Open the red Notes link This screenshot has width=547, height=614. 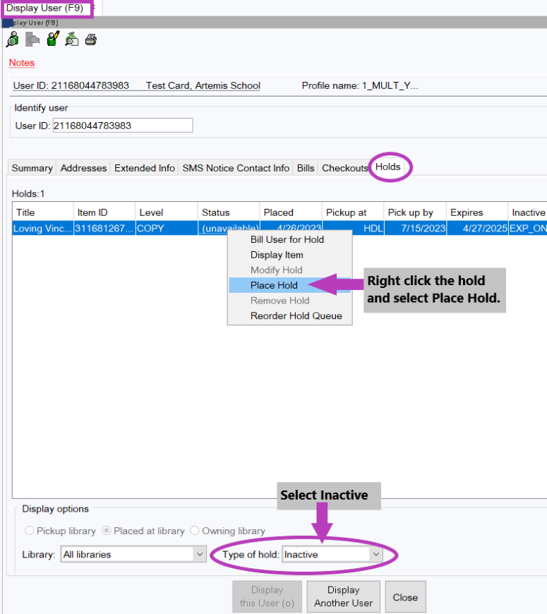[x=22, y=63]
